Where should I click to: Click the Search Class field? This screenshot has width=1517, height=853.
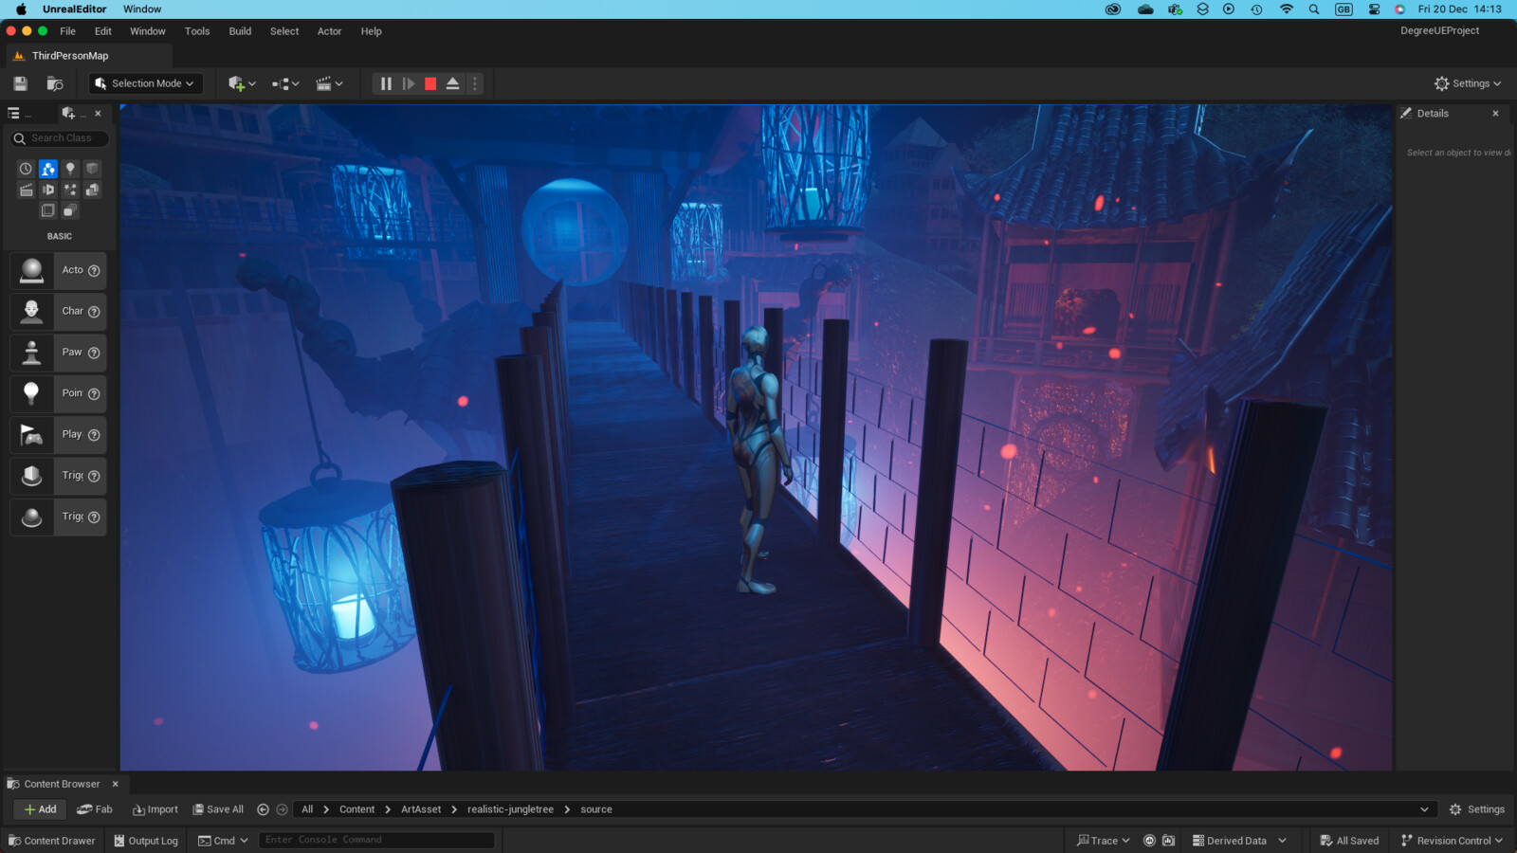(60, 138)
